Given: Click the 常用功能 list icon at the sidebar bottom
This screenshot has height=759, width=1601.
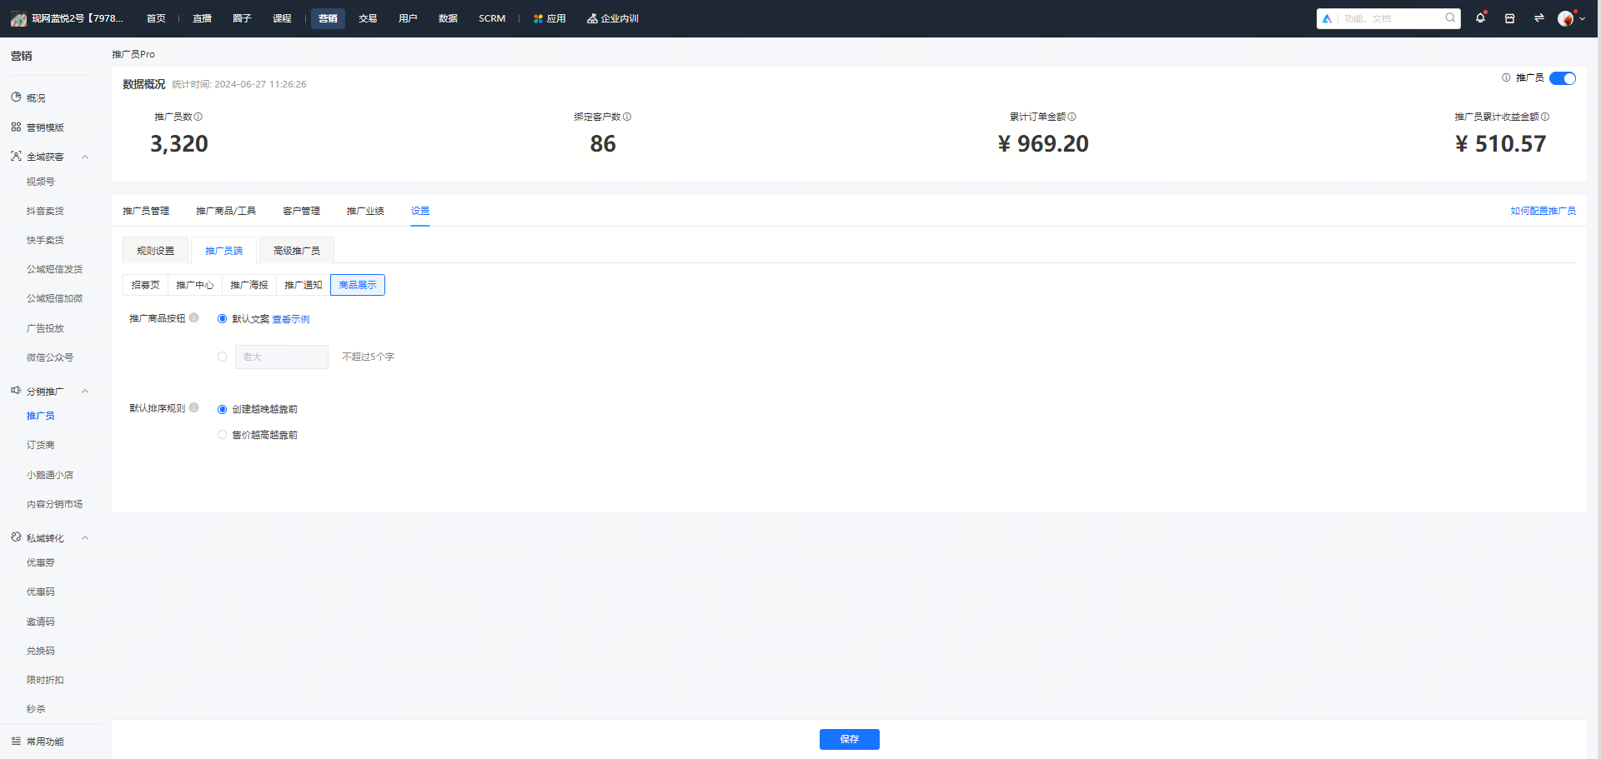Looking at the screenshot, I should [16, 741].
